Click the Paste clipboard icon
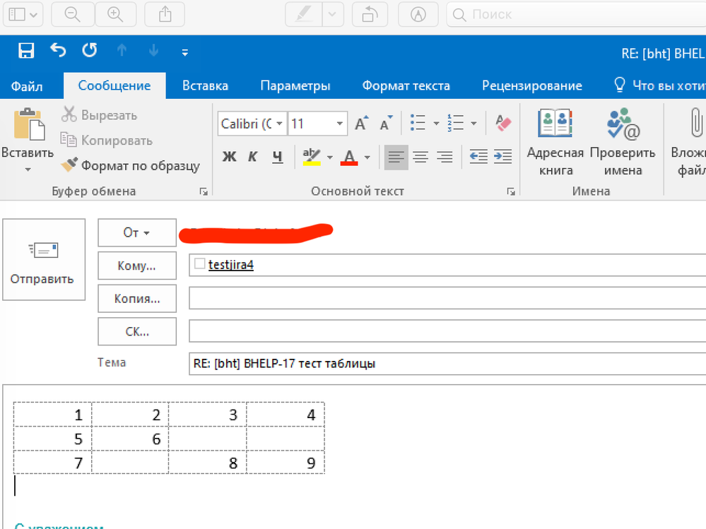Viewport: 706px width, 529px height. (29, 124)
